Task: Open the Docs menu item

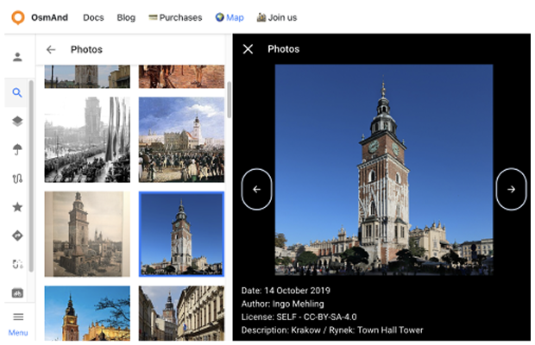Action: (x=93, y=17)
